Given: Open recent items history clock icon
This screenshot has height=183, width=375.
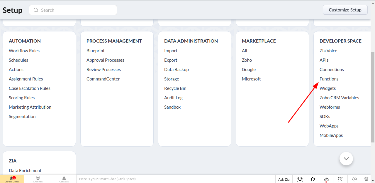Looking at the screenshot, I should (354, 179).
